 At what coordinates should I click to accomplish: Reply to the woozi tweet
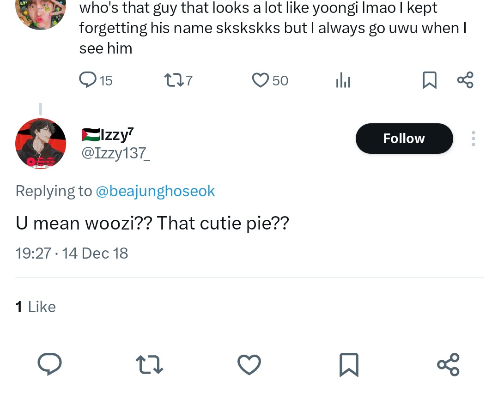coord(49,364)
